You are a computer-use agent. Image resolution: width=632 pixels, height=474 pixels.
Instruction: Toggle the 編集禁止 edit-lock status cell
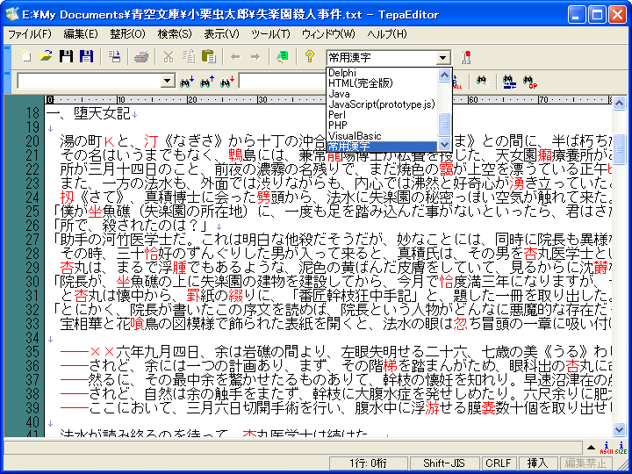pyautogui.click(x=586, y=463)
